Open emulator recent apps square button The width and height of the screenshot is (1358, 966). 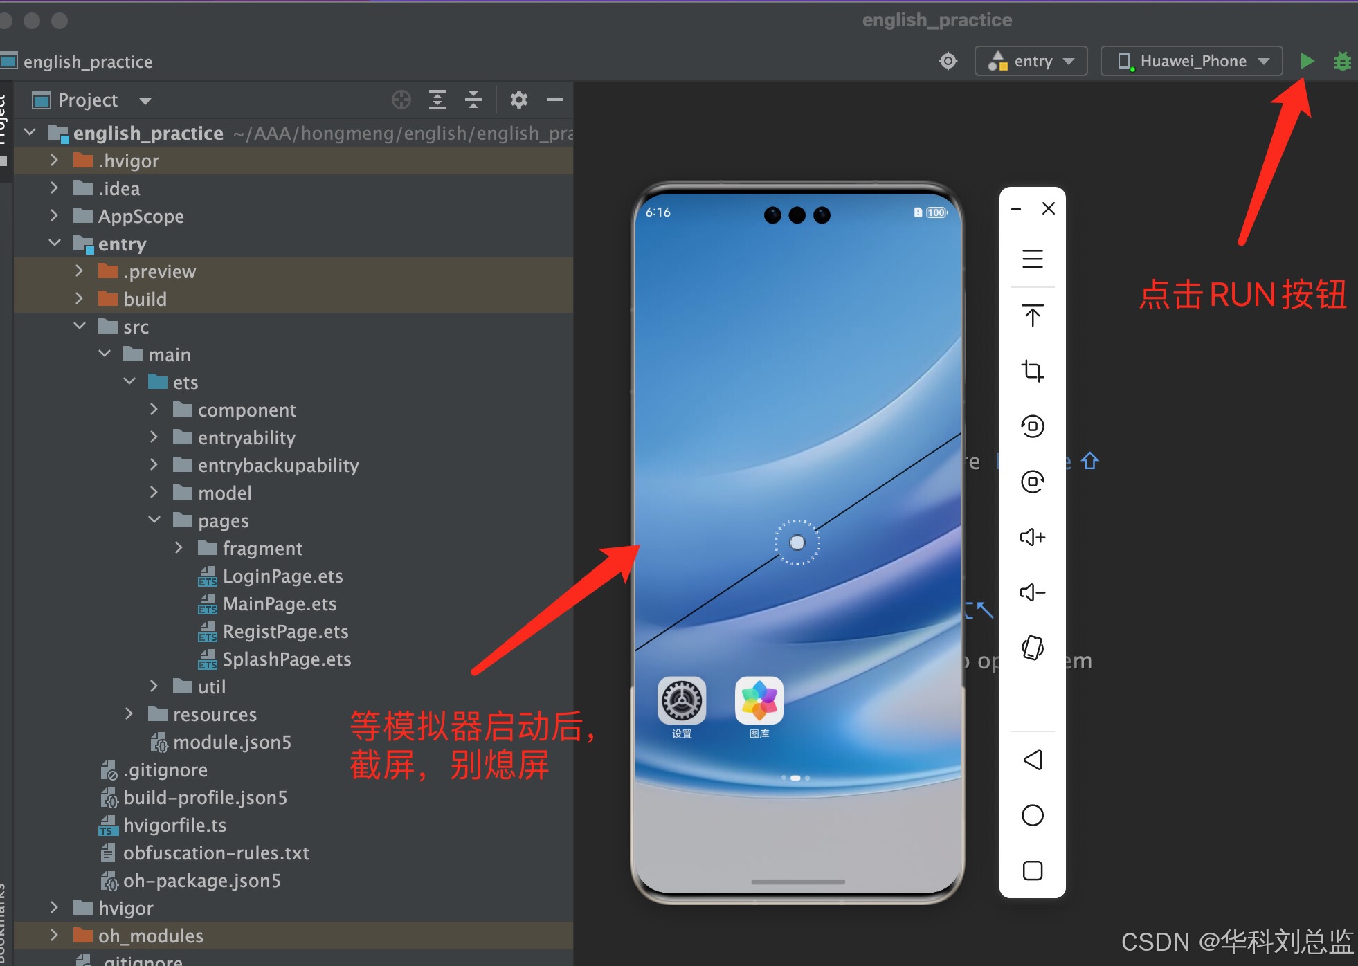point(1032,870)
